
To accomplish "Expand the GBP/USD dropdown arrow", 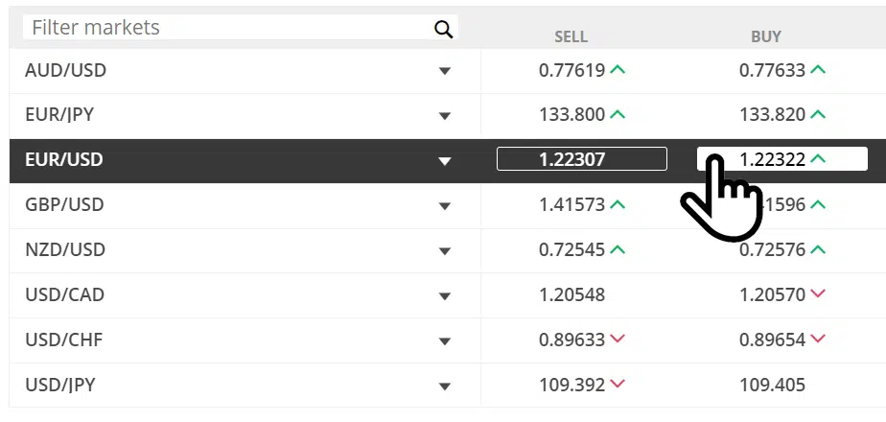I will click(x=445, y=206).
